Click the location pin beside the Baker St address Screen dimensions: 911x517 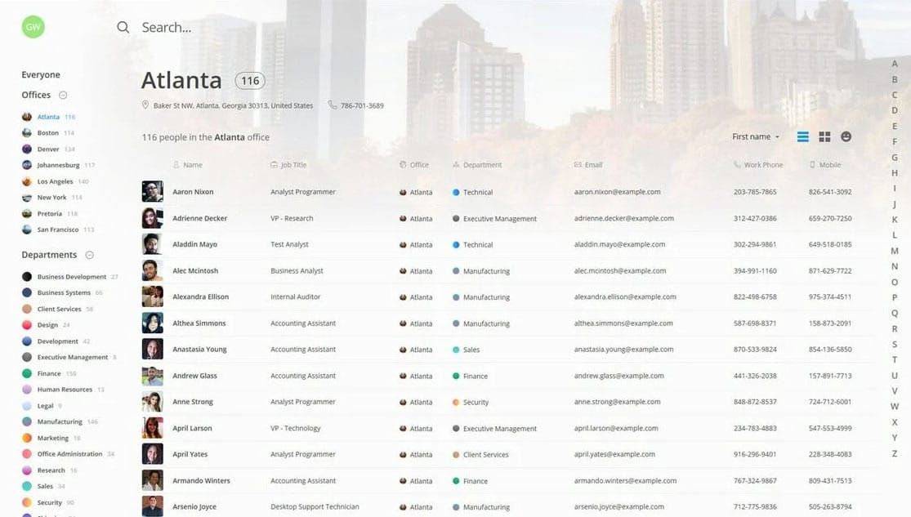(144, 105)
